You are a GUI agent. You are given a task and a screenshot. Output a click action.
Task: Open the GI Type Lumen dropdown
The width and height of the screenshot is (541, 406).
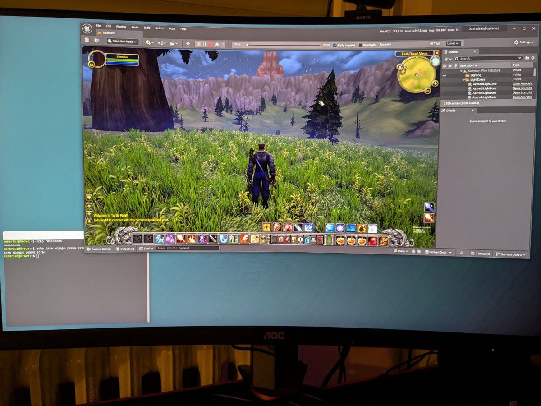point(453,44)
